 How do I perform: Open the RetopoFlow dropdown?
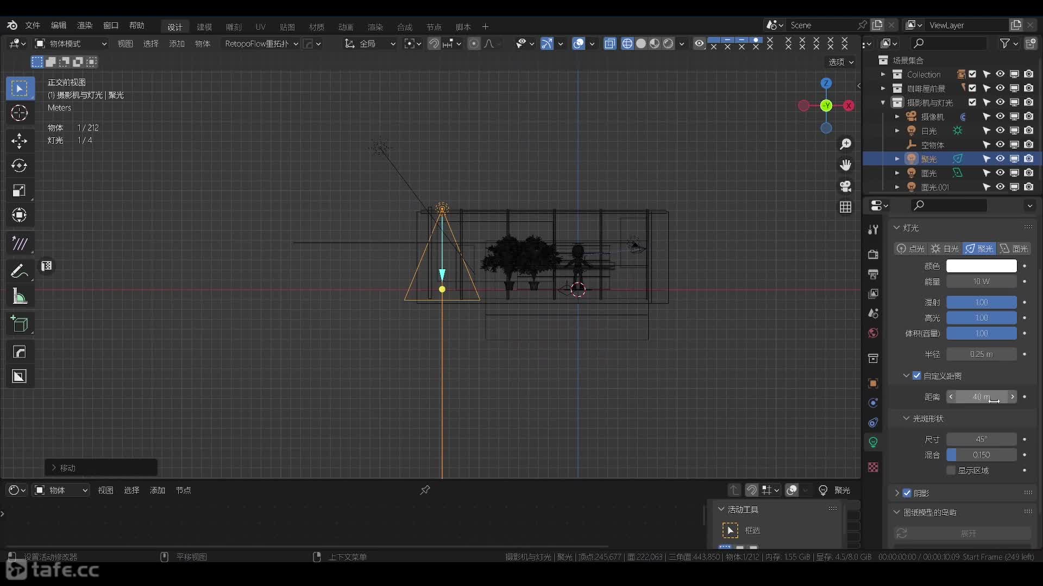pos(261,43)
